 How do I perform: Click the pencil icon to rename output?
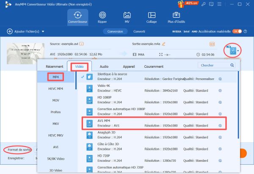tap(163, 44)
